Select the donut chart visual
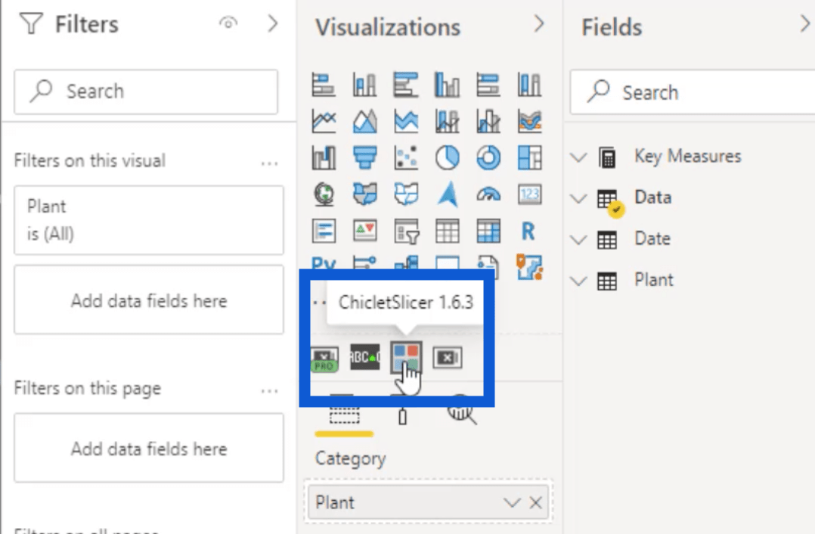 click(x=488, y=157)
